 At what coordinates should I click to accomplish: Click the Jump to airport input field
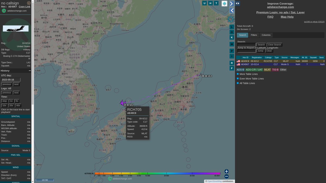[x=247, y=51]
